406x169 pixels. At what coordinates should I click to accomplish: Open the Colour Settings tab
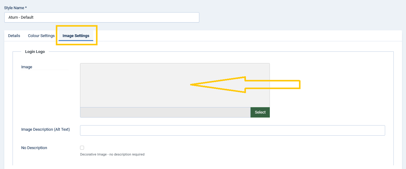[x=41, y=36]
